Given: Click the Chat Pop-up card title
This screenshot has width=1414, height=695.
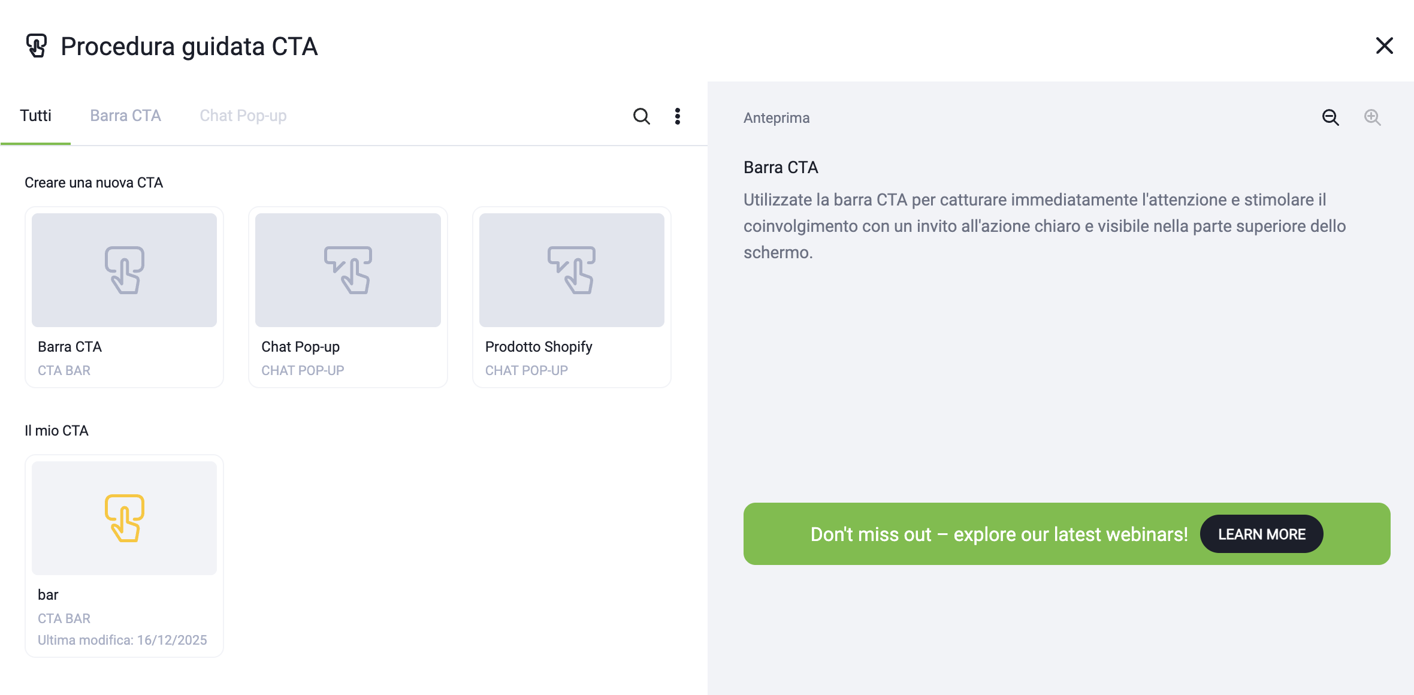Looking at the screenshot, I should point(300,347).
